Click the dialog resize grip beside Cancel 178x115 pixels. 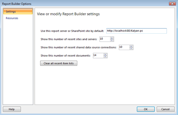(175, 112)
